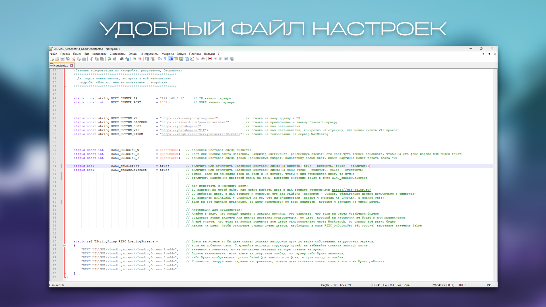Toggle word wrap toolbar icon
Screen dimensions: 546x307
tap(160, 59)
